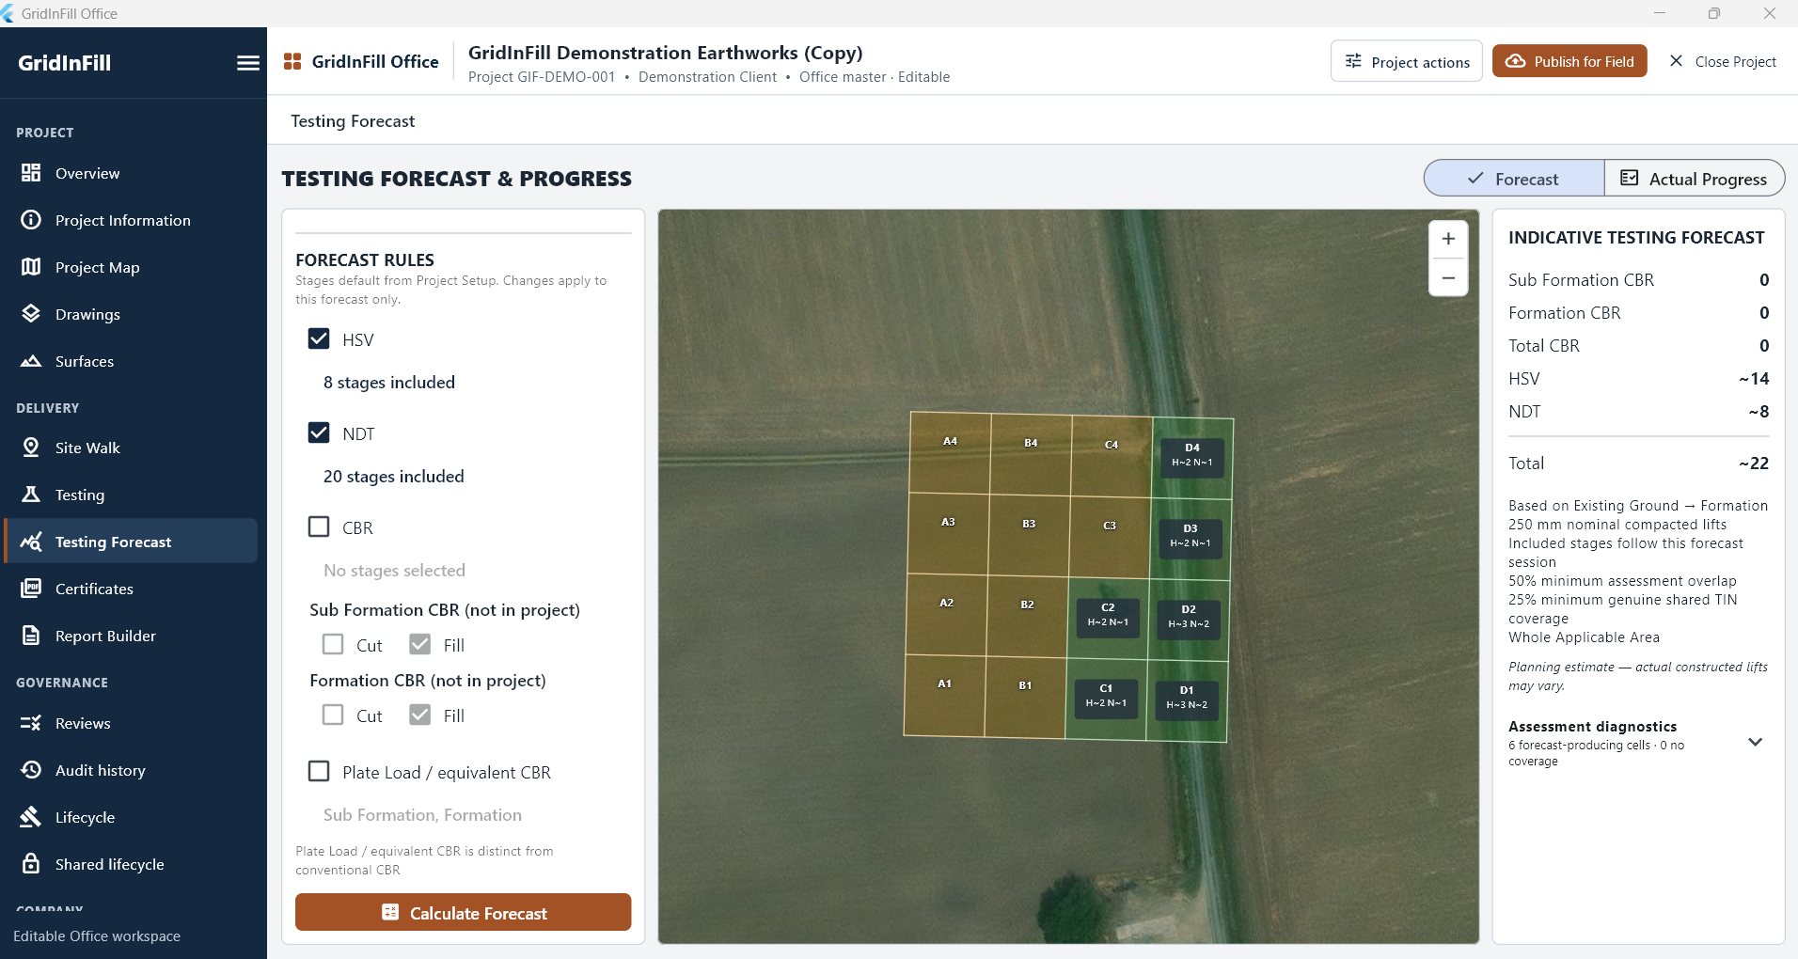Click the Calculate Forecast button

coord(463,912)
